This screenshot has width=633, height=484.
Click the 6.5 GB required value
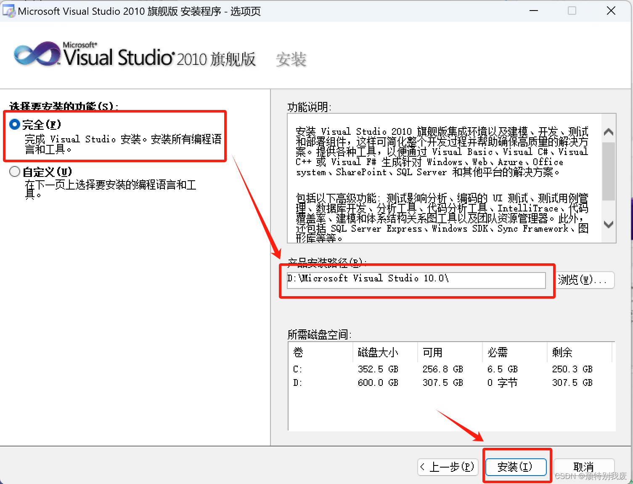pyautogui.click(x=503, y=369)
